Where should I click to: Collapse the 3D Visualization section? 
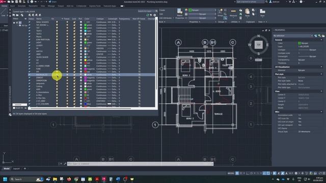pyautogui.click(x=321, y=67)
